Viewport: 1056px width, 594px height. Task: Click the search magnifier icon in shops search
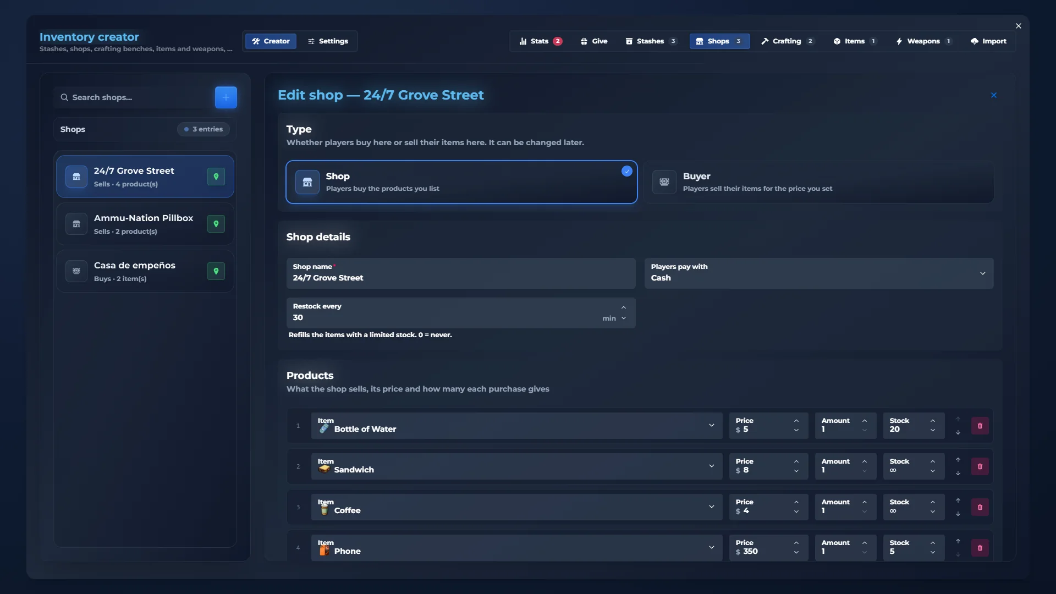click(64, 97)
